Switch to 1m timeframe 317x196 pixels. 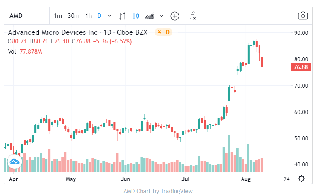(x=58, y=16)
